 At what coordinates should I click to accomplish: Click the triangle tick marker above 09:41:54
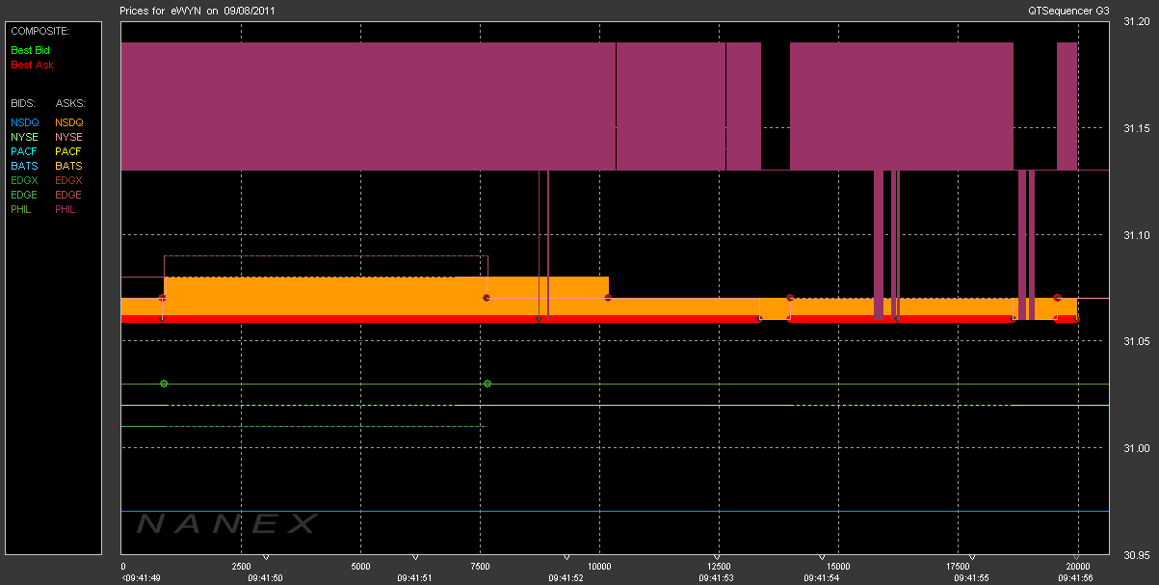pyautogui.click(x=822, y=558)
